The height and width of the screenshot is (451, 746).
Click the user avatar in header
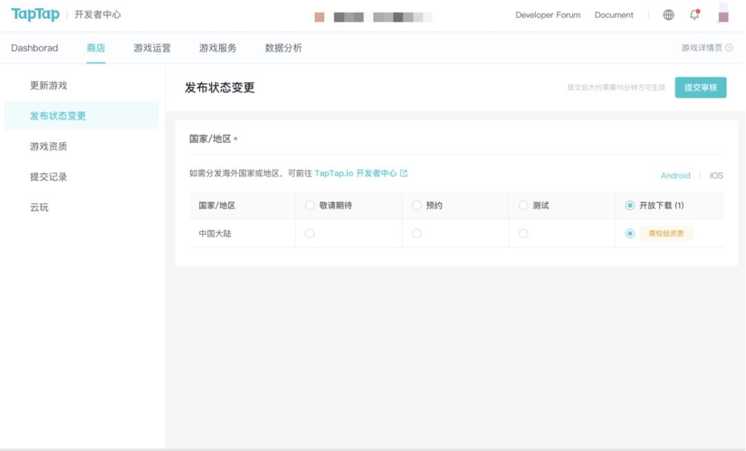coord(723,14)
